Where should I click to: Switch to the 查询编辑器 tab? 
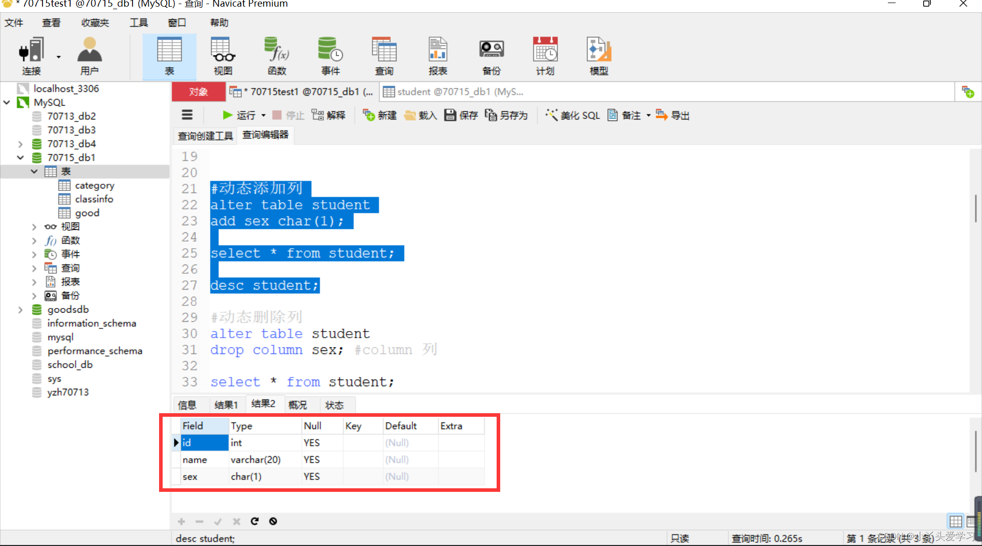click(265, 135)
